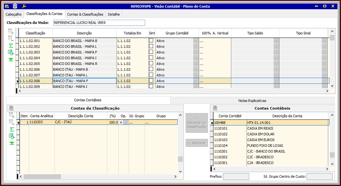
Task: Click green export icon beside Contas da Classificação
Action: coord(11,136)
